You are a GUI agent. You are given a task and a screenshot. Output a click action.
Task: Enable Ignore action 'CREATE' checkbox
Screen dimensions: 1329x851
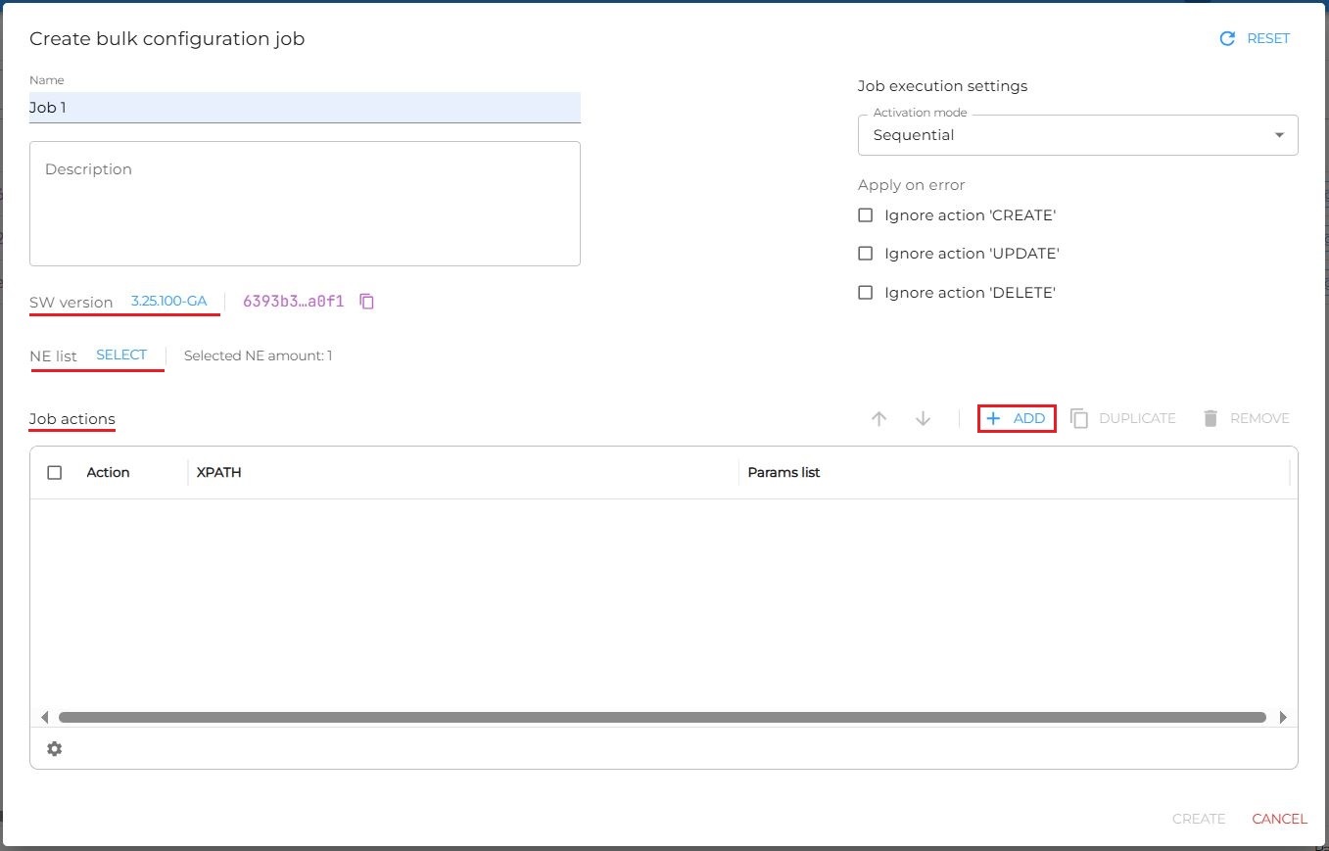(x=865, y=214)
